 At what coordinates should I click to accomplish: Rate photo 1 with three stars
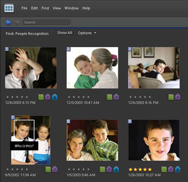click(x=17, y=97)
